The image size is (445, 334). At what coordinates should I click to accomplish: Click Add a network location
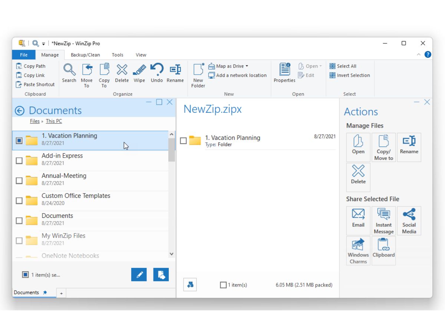tap(237, 75)
